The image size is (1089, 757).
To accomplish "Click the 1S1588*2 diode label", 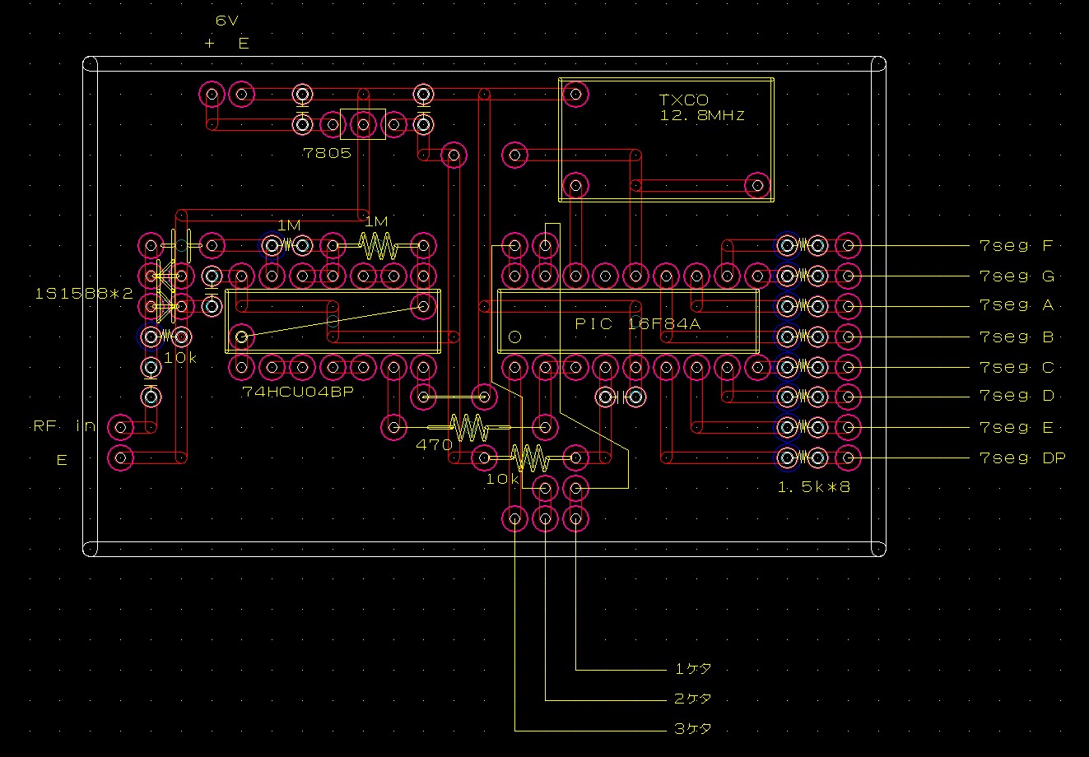I will [x=84, y=293].
